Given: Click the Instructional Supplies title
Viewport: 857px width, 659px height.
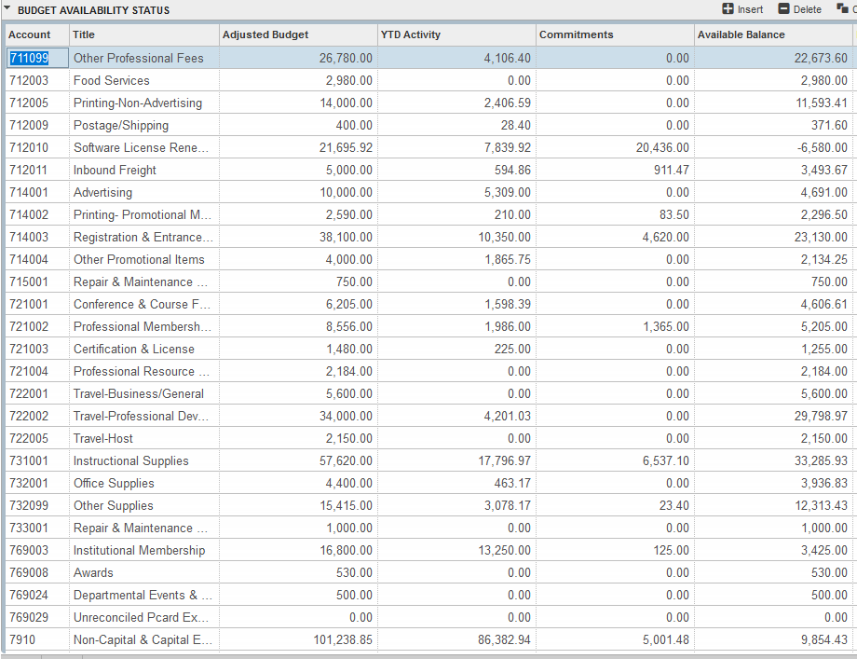Looking at the screenshot, I should pyautogui.click(x=131, y=461).
